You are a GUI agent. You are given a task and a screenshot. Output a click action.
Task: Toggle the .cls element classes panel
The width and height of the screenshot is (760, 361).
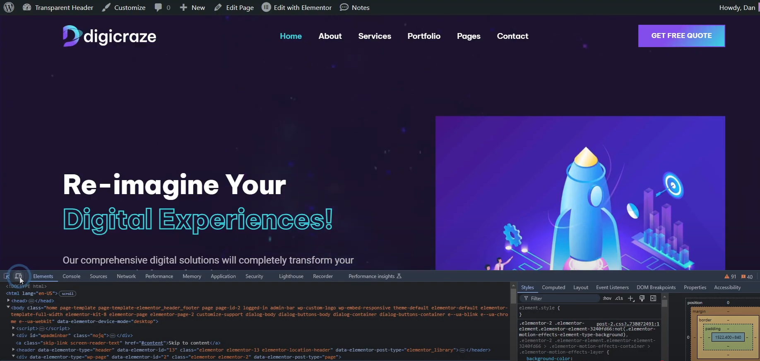(x=619, y=299)
